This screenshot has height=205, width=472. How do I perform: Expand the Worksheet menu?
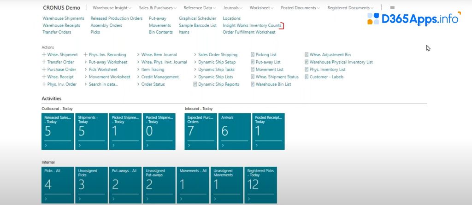tap(262, 8)
